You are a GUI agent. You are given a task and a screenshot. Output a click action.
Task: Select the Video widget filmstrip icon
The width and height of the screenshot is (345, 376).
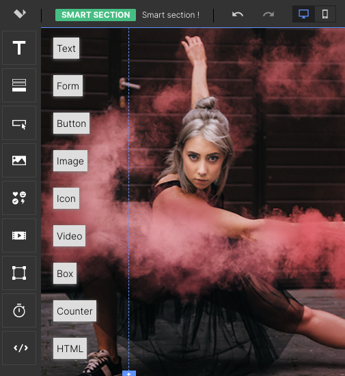click(x=19, y=235)
